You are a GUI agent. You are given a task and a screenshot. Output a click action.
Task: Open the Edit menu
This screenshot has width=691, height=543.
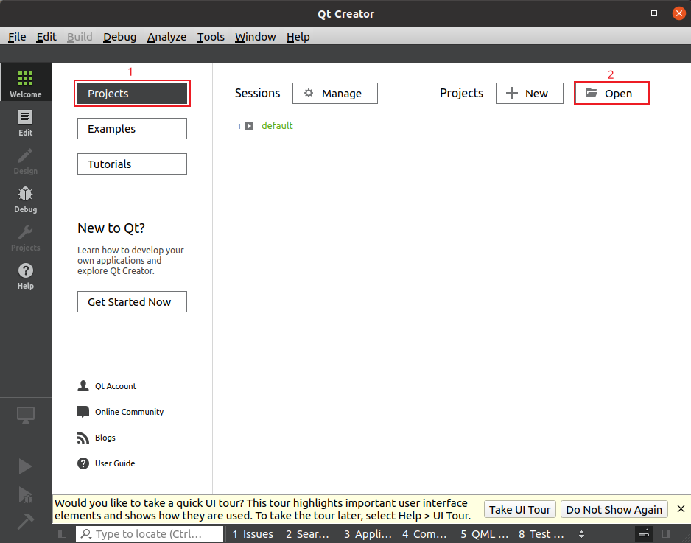(x=46, y=37)
